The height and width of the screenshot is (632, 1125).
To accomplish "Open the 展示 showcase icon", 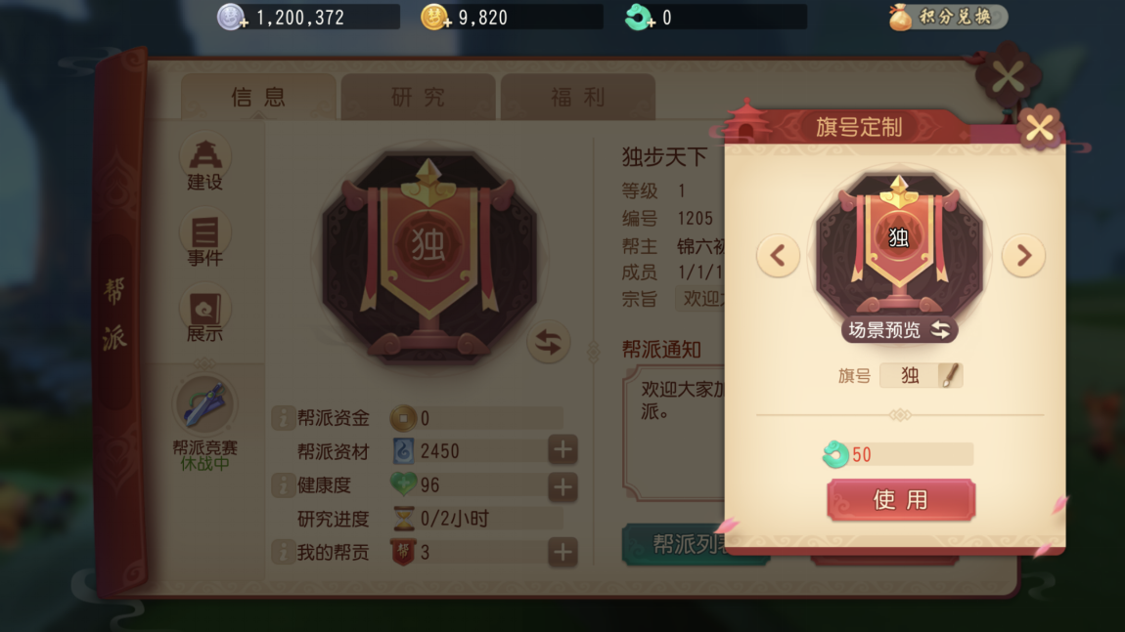I will (204, 315).
